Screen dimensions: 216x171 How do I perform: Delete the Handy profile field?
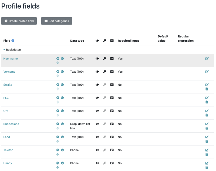pos(207,167)
